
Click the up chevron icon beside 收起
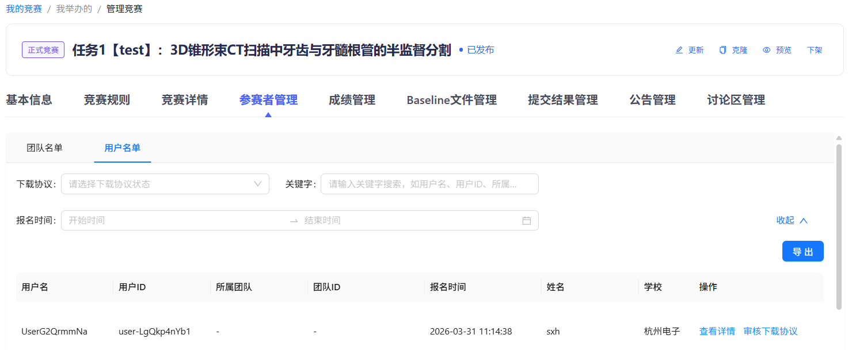(804, 220)
